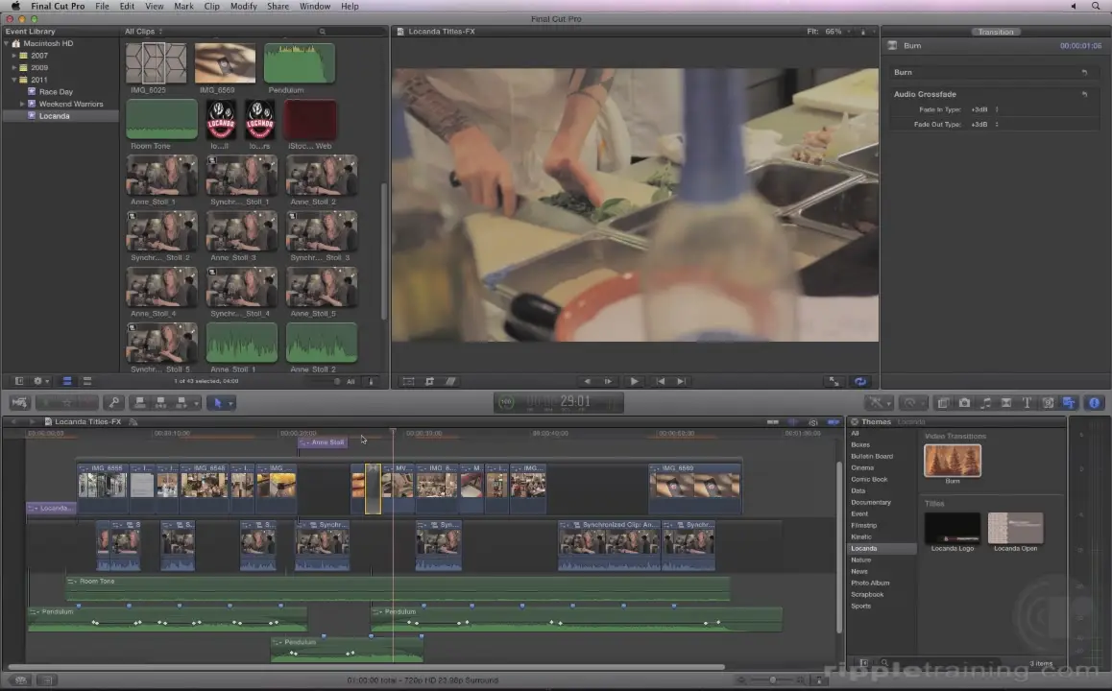
Task: Open the Music and Sound browser
Action: pyautogui.click(x=985, y=403)
